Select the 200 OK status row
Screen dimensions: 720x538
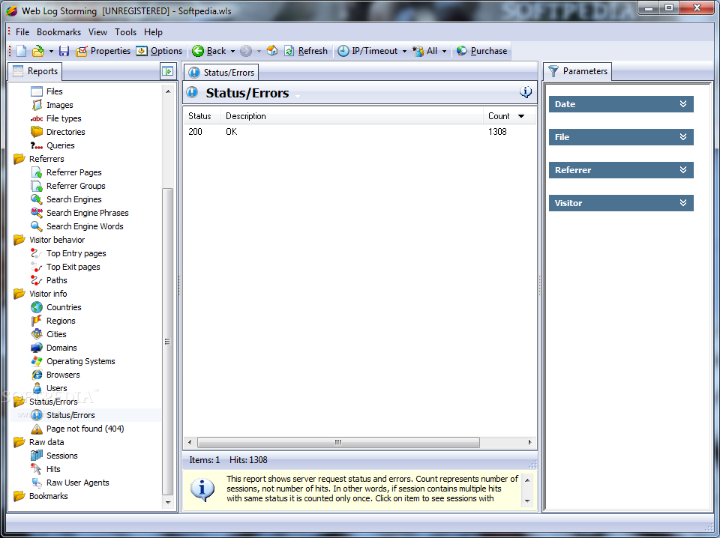tap(359, 132)
